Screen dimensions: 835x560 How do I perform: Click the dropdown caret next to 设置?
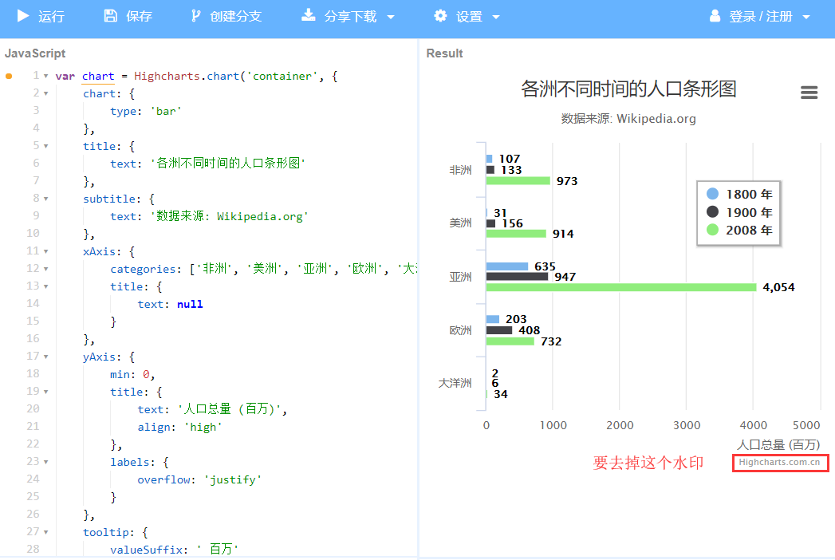point(496,17)
